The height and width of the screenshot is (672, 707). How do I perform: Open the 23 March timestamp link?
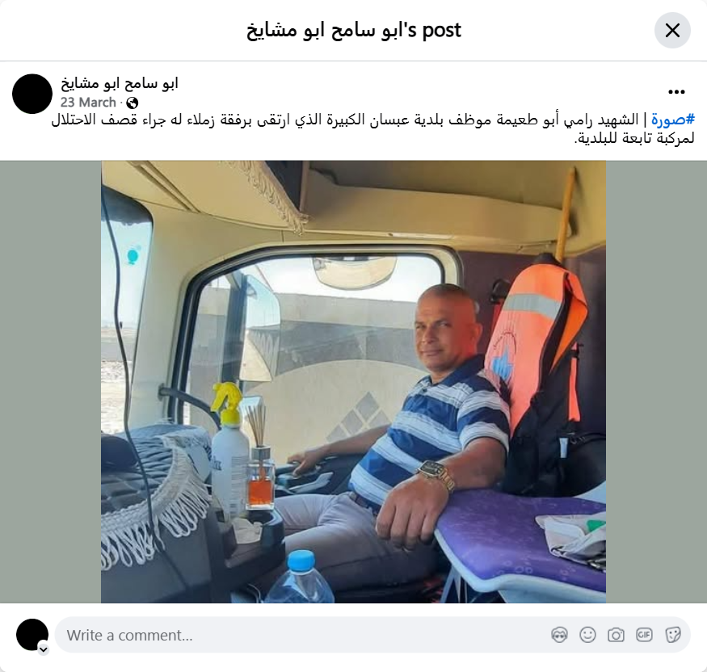point(88,103)
